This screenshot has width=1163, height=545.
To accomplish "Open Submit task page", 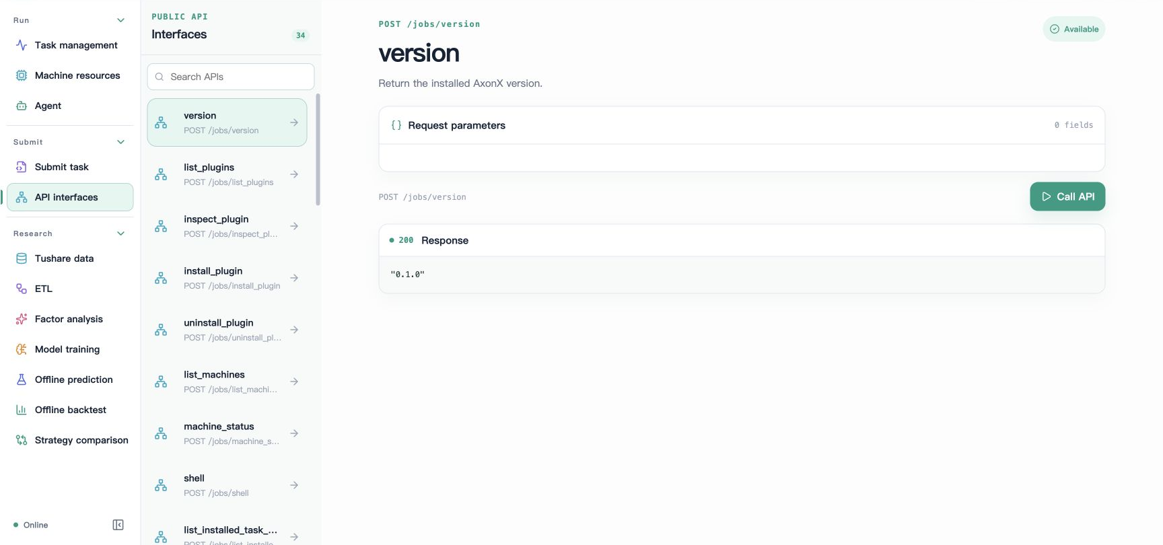I will (70, 167).
